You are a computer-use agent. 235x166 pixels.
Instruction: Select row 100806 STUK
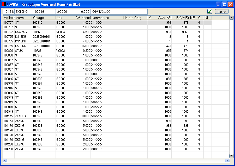click(107, 51)
